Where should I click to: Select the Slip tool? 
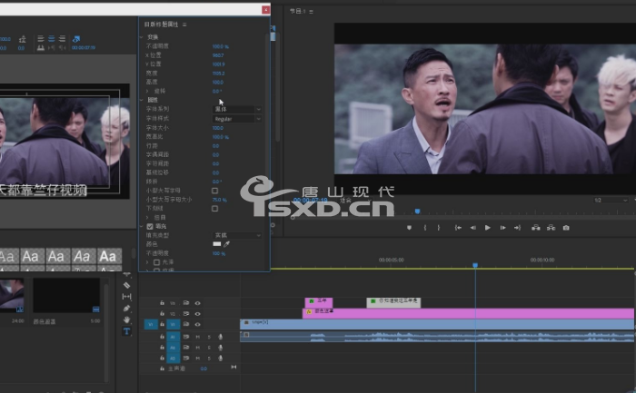pos(126,297)
